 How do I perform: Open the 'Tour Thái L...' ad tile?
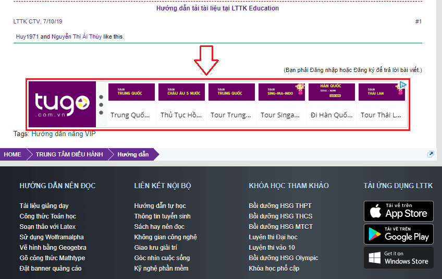[382, 104]
